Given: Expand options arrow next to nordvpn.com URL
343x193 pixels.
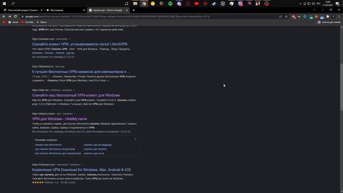Looking at the screenshot, I should [x=69, y=39].
